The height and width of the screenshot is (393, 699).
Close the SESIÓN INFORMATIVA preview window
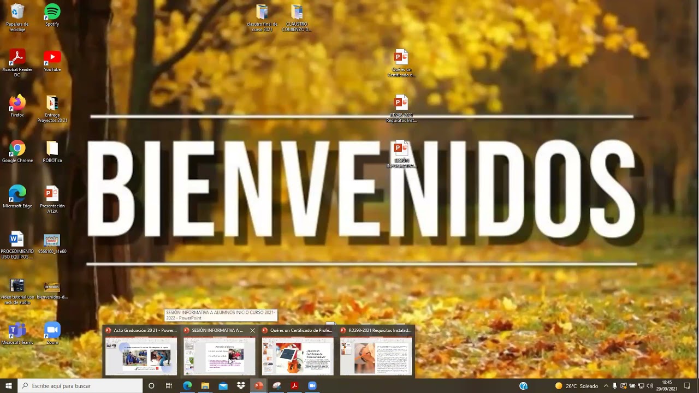tap(252, 330)
